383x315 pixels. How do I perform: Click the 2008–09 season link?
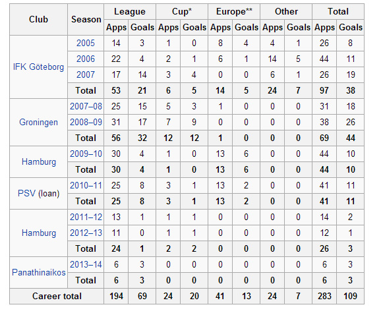[86, 122]
